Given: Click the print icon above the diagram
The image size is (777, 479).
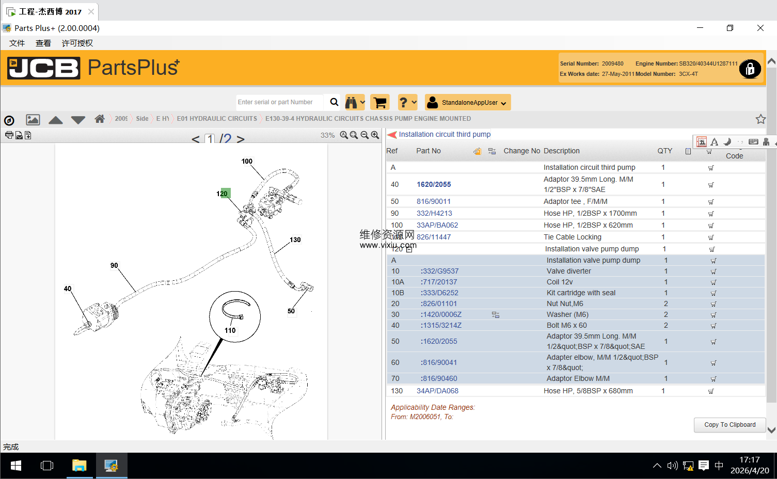Looking at the screenshot, I should 9,135.
